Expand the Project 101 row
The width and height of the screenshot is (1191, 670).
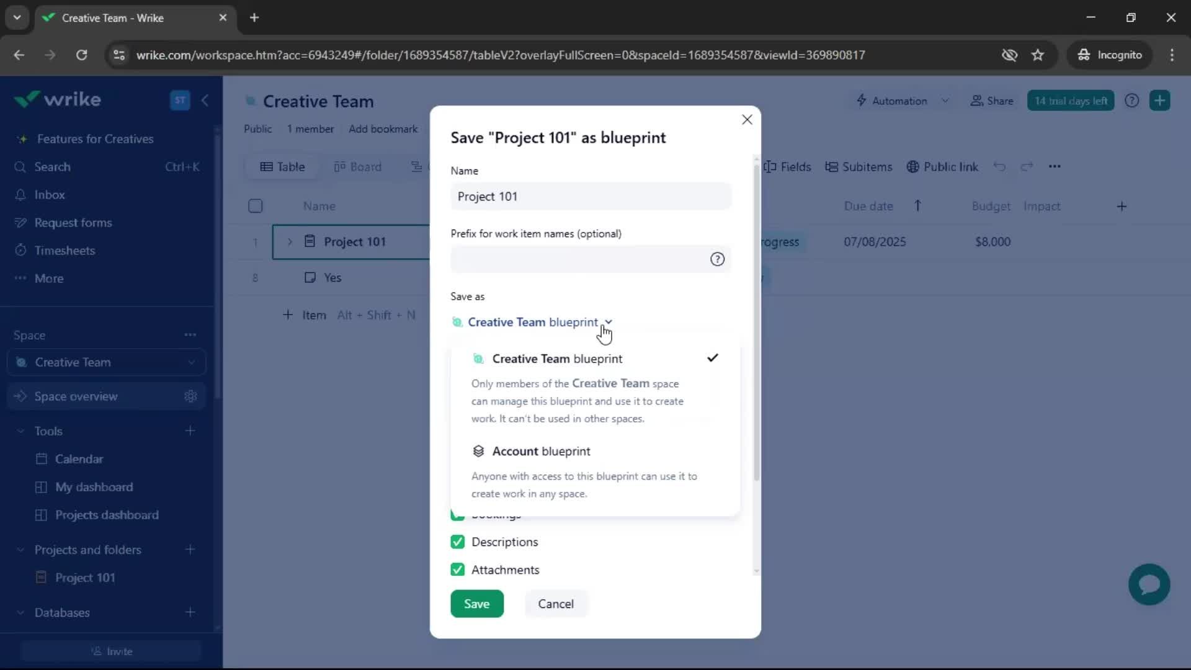pos(290,242)
